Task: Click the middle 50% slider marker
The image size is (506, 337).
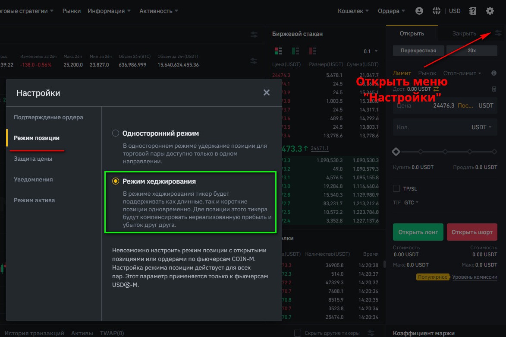Action: click(445, 151)
